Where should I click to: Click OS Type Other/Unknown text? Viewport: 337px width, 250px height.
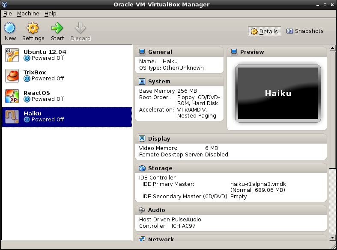coord(171,68)
